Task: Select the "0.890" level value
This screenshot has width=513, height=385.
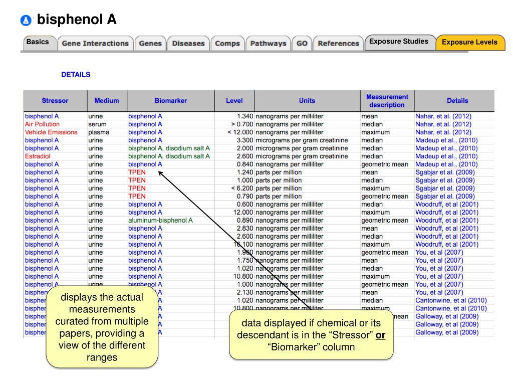Action: coord(245,221)
